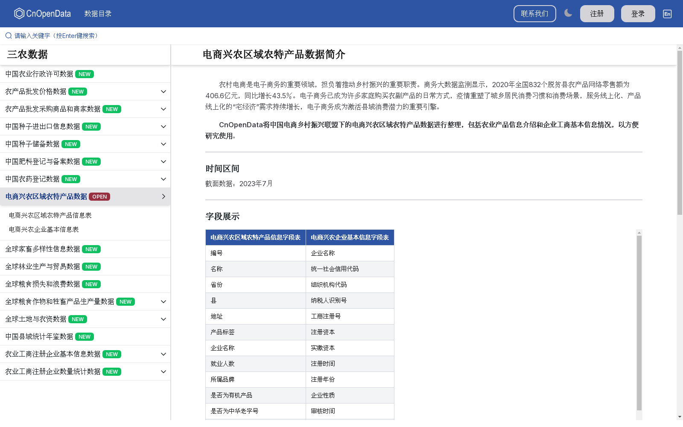Expand 中国种子进出口信息数据 chevron
This screenshot has width=683, height=427.
click(163, 126)
